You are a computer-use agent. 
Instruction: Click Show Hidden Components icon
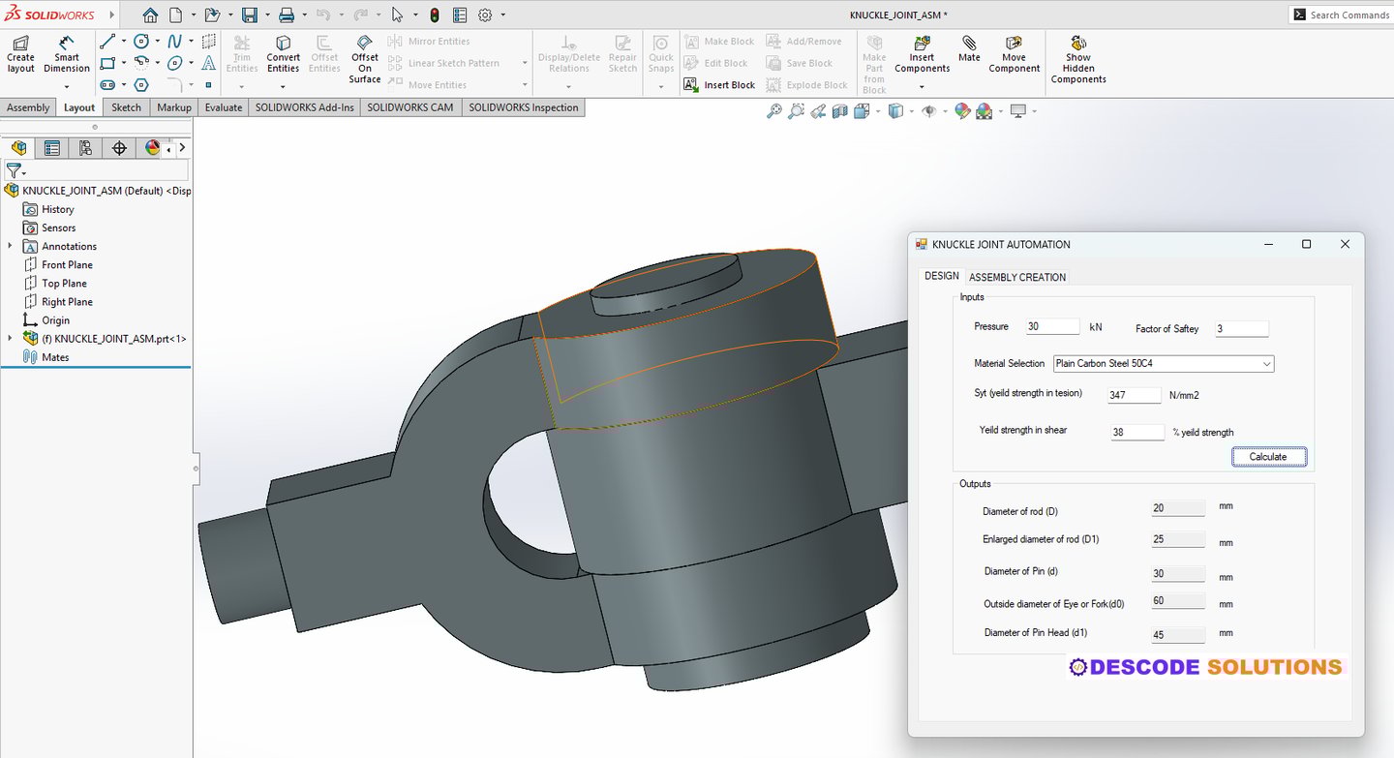[x=1077, y=55]
